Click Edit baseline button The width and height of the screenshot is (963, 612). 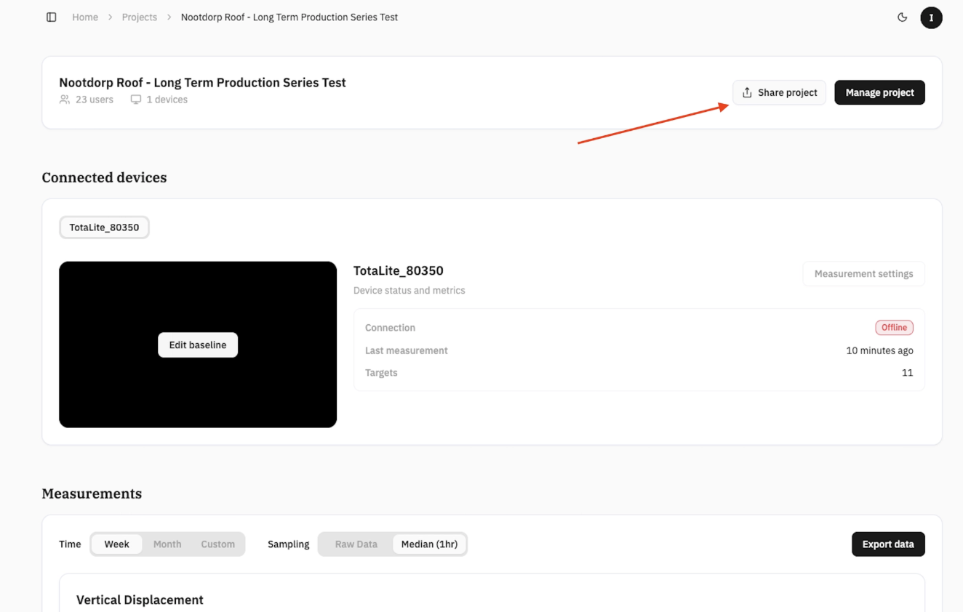pyautogui.click(x=198, y=345)
